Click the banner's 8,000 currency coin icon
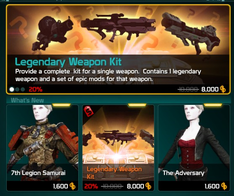The image size is (234, 196). coord(223,89)
